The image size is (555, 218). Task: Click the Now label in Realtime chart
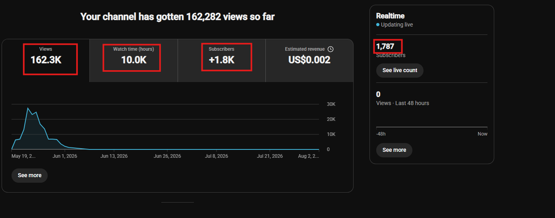482,134
